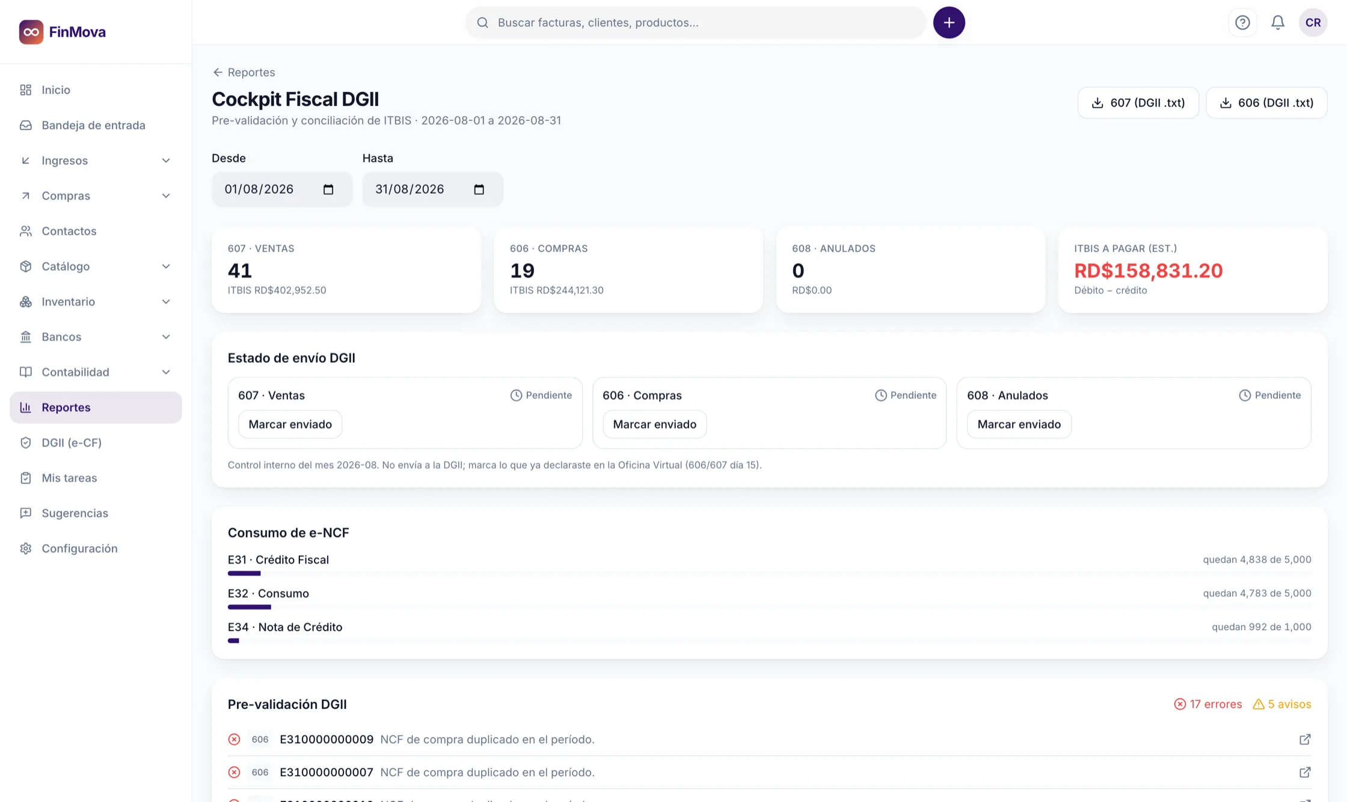This screenshot has width=1347, height=802.
Task: Open Bandeja de entrada
Action: point(96,125)
